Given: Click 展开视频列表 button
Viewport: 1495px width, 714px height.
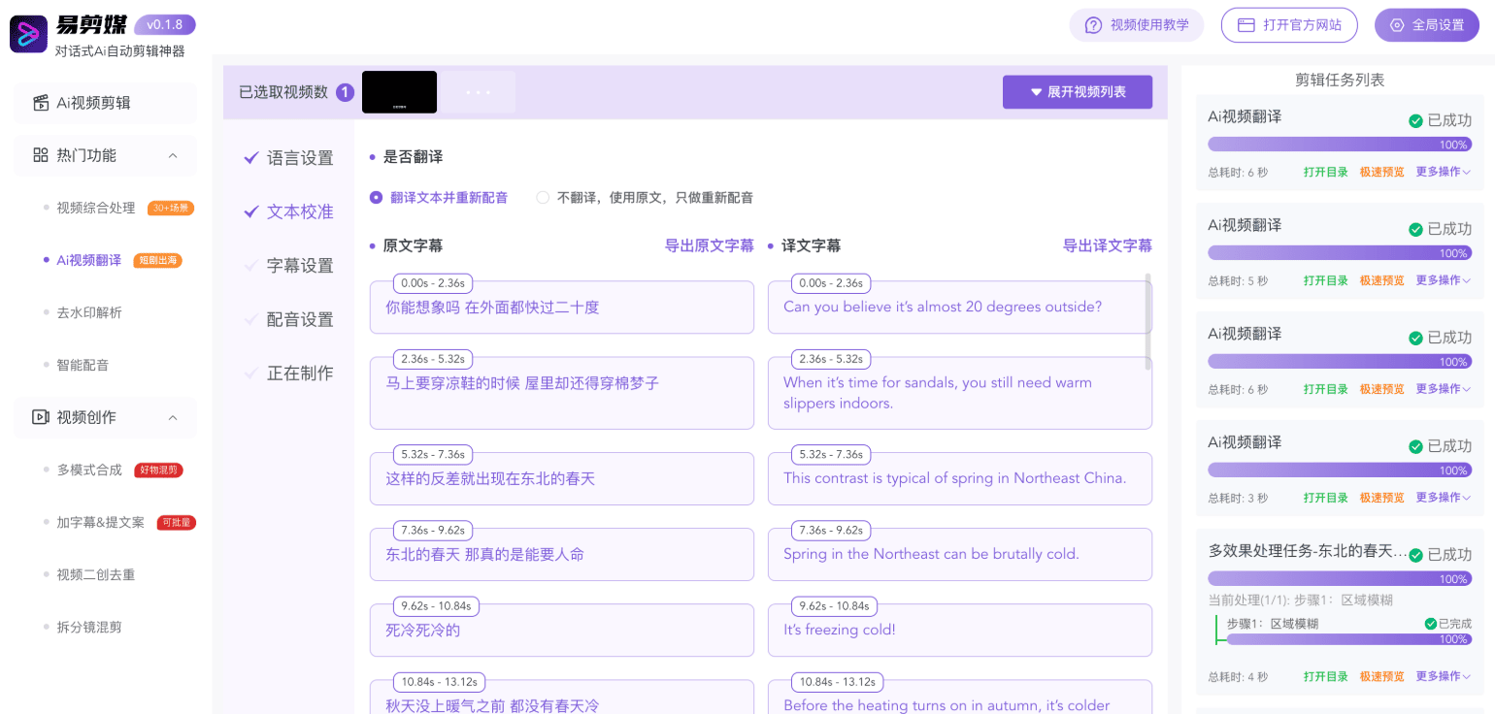Looking at the screenshot, I should [1078, 92].
